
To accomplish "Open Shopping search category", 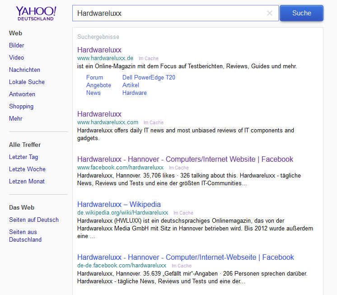I will click(21, 106).
